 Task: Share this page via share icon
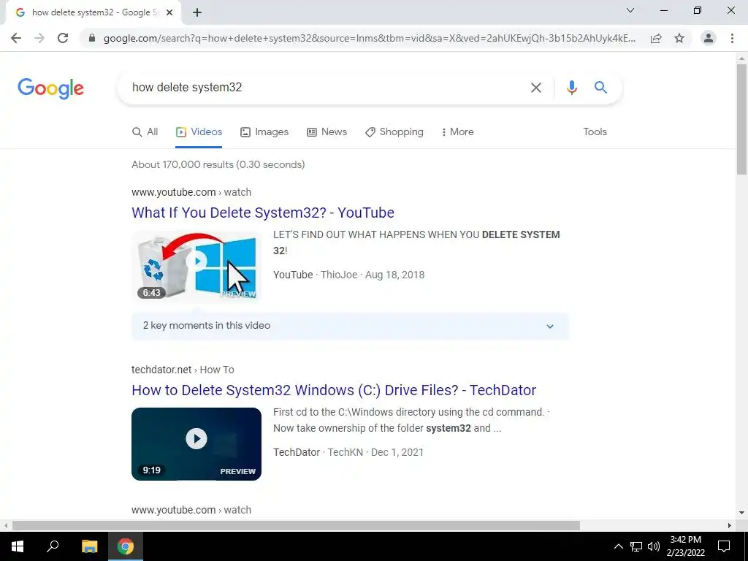pos(656,38)
